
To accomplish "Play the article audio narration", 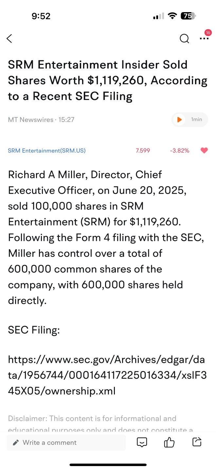I will coord(179,120).
